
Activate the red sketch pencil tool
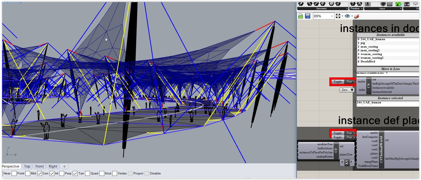(x=357, y=16)
